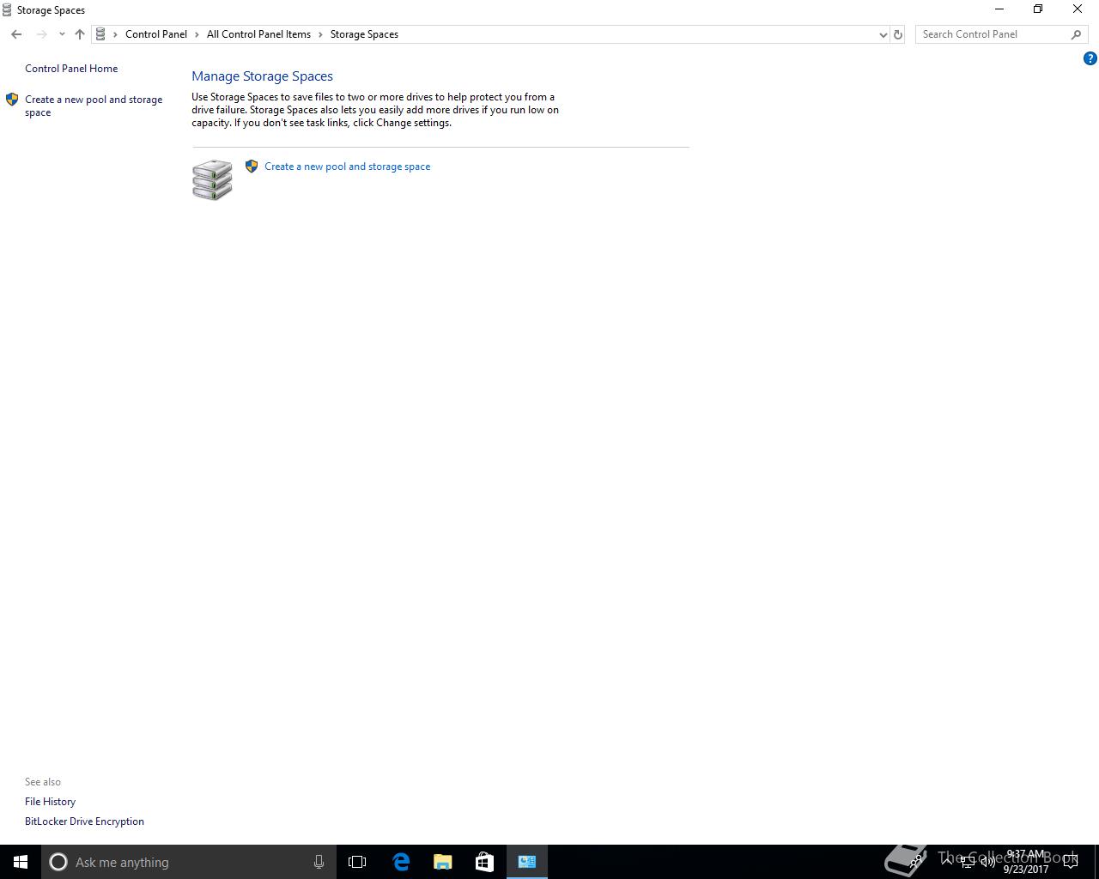1099x879 pixels.
Task: Refresh the Storage Spaces page
Action: pyautogui.click(x=898, y=34)
